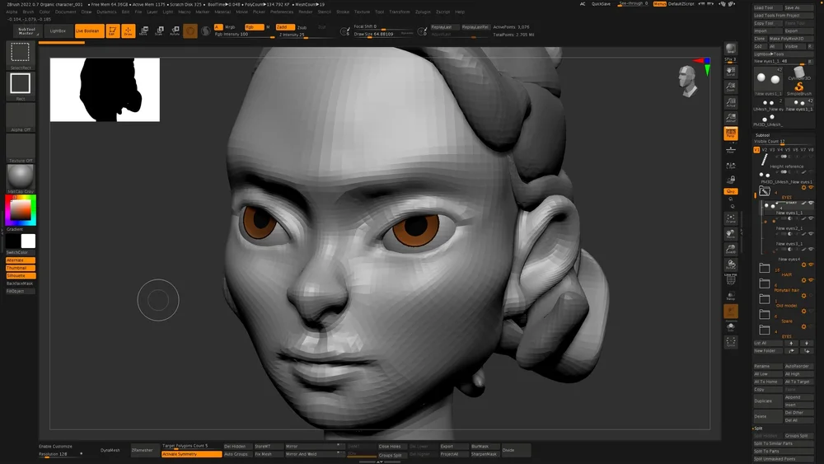This screenshot has width=824, height=464.
Task: Open the Alpha menu
Action: (12, 12)
